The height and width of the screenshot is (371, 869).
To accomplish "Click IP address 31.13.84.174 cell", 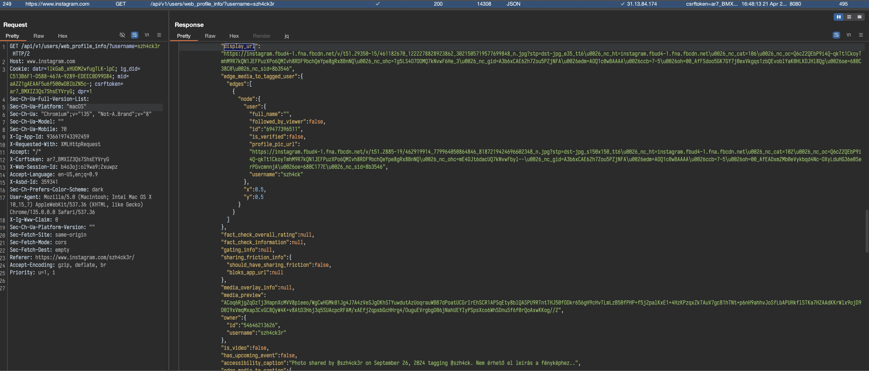I will click(642, 4).
